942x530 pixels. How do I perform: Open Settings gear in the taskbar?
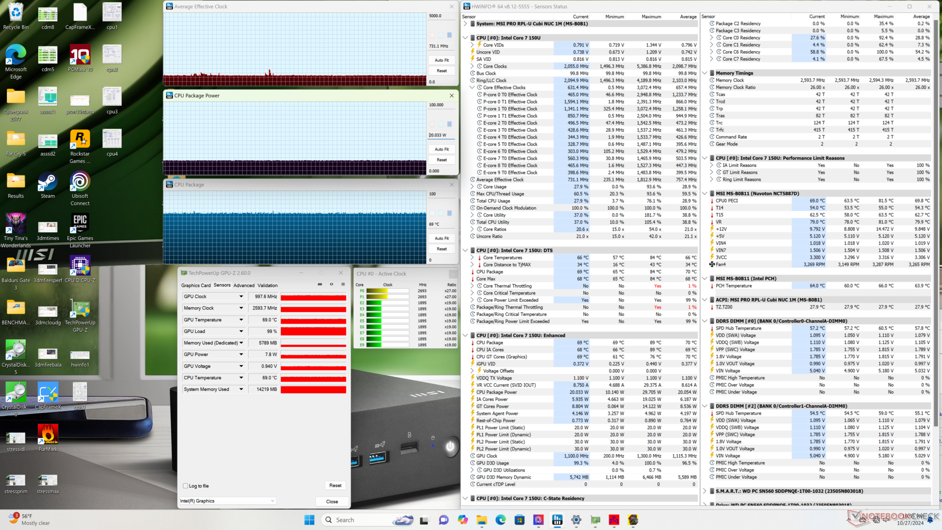point(576,520)
